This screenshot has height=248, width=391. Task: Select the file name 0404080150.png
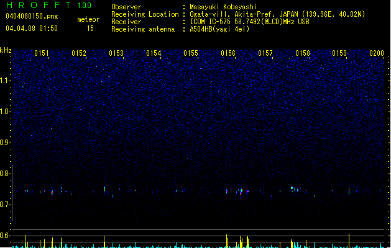[32, 16]
